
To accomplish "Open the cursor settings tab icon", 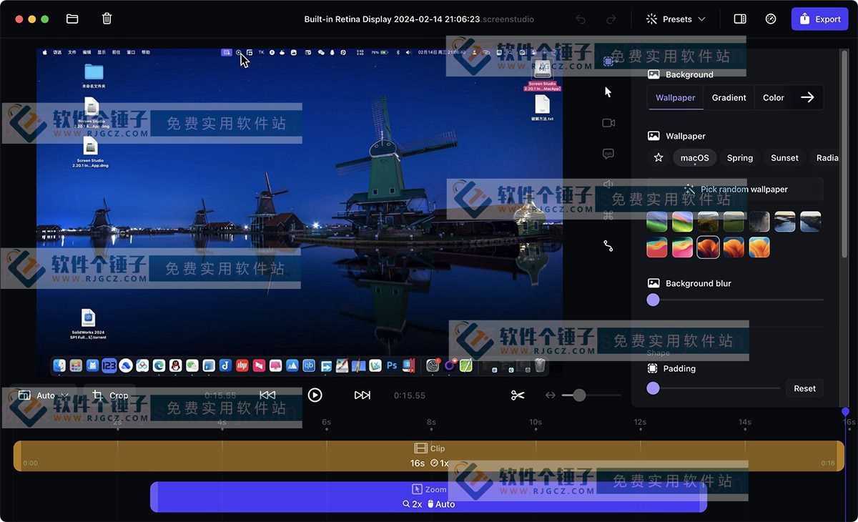I will (x=608, y=92).
